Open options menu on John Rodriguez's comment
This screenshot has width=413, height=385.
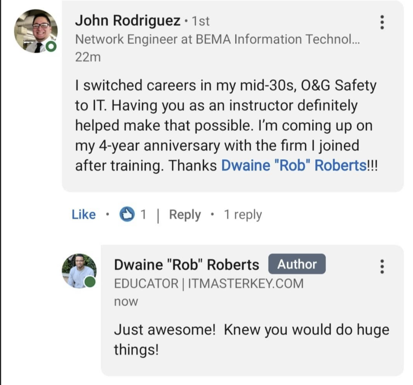(382, 22)
